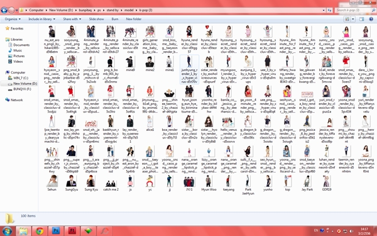The image size is (377, 236).
Task: Click the Windows Start orb
Action: pos(6,231)
